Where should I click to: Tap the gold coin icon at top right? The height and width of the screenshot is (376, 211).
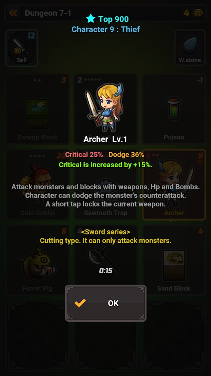point(198,13)
